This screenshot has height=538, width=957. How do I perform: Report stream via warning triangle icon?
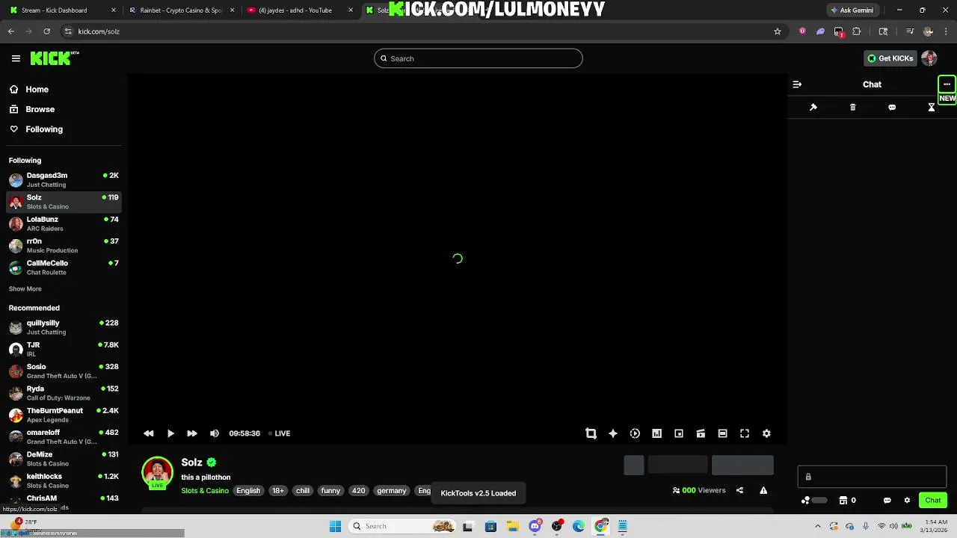click(x=763, y=490)
